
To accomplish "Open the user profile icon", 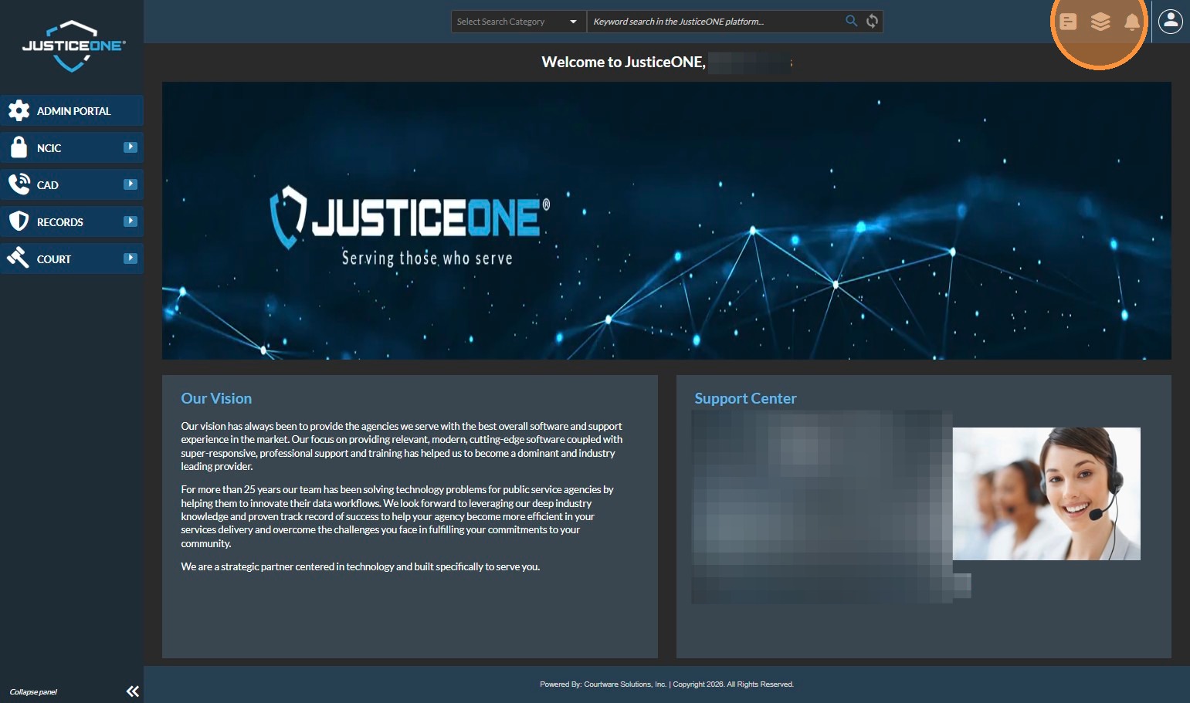I will point(1171,22).
